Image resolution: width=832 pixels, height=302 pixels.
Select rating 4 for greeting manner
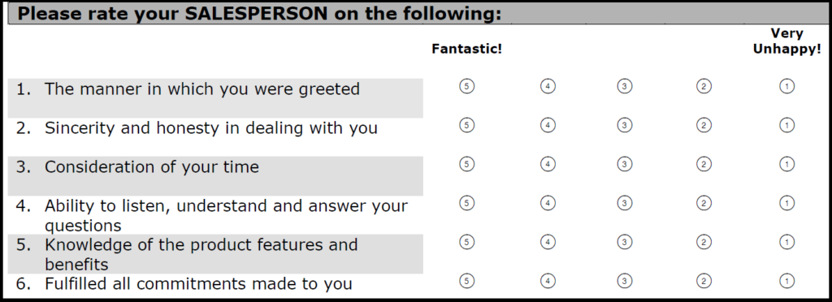(548, 86)
